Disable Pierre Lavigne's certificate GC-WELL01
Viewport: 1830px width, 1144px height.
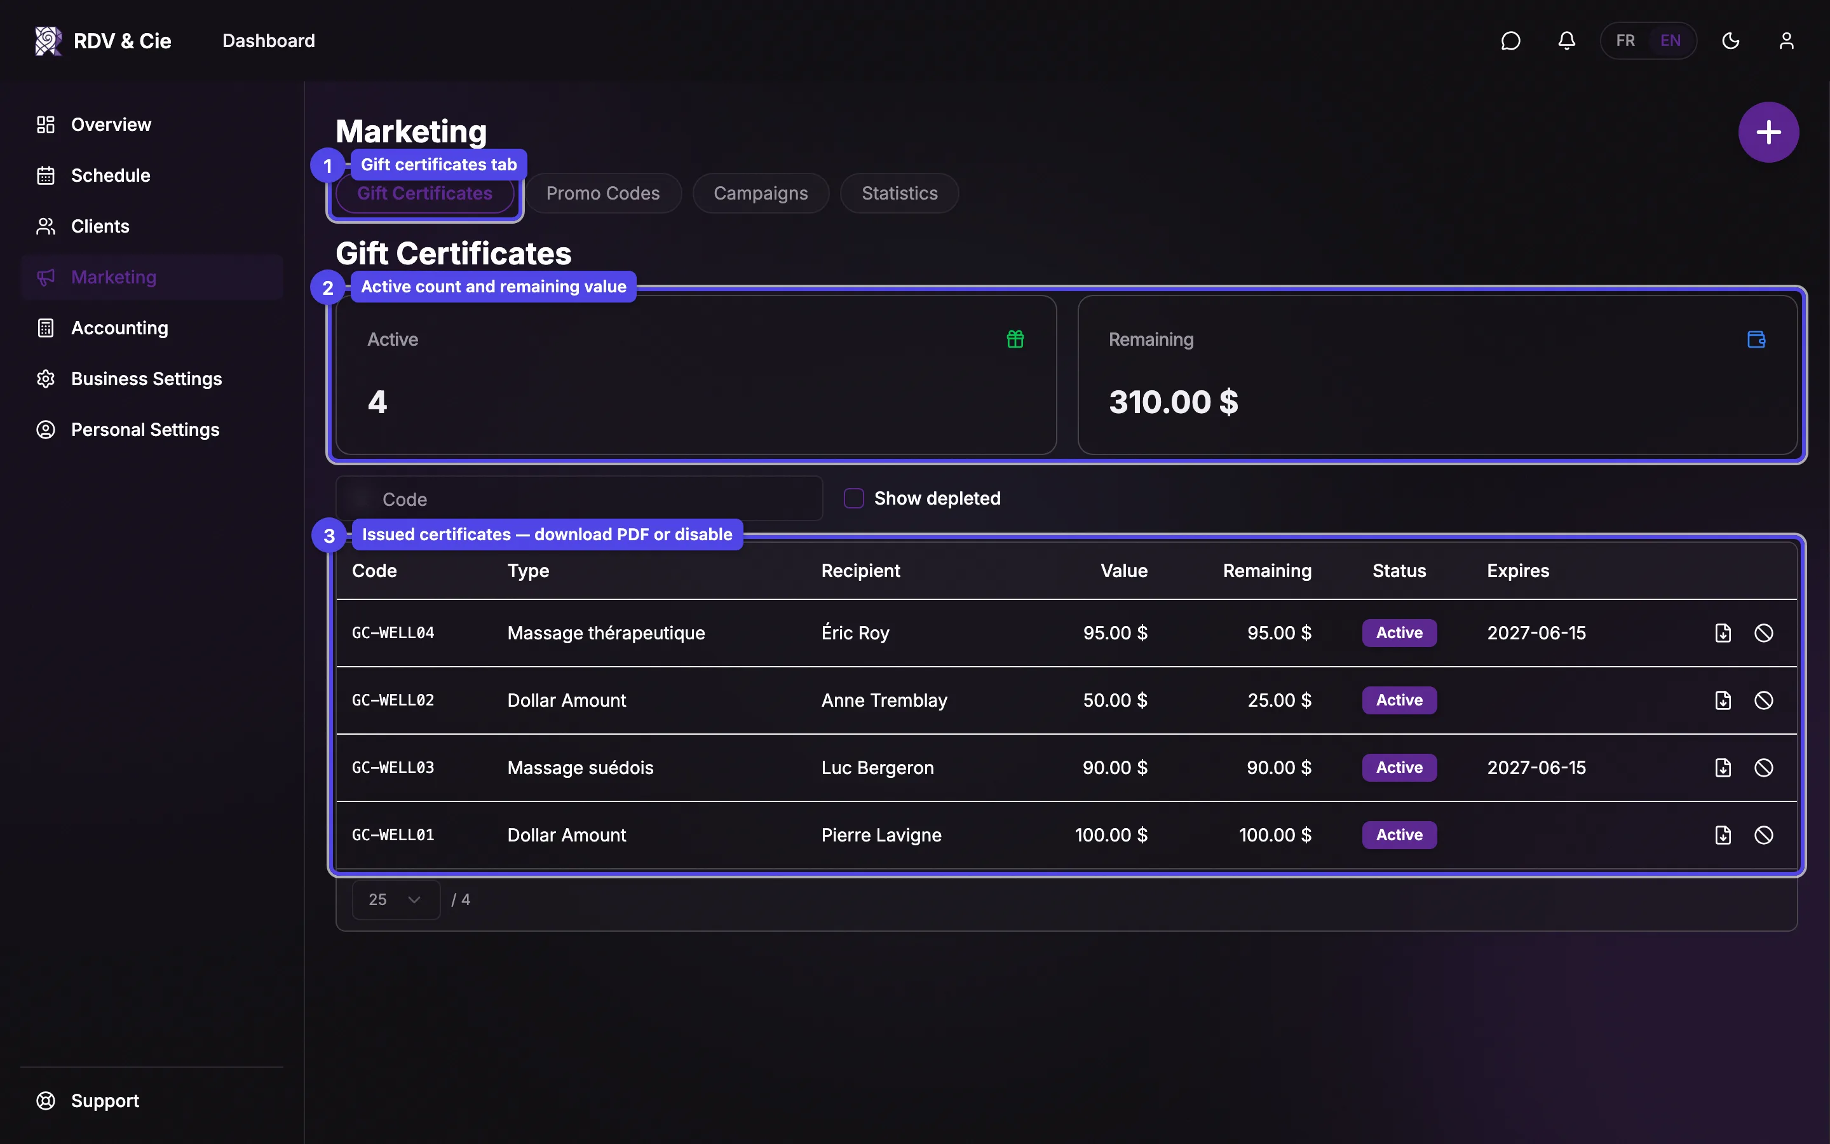tap(1763, 834)
